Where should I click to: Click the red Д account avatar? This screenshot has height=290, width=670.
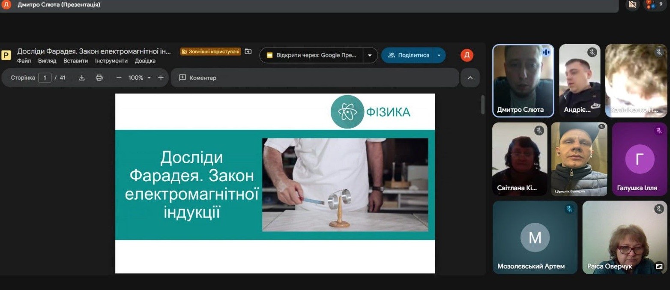pyautogui.click(x=467, y=55)
